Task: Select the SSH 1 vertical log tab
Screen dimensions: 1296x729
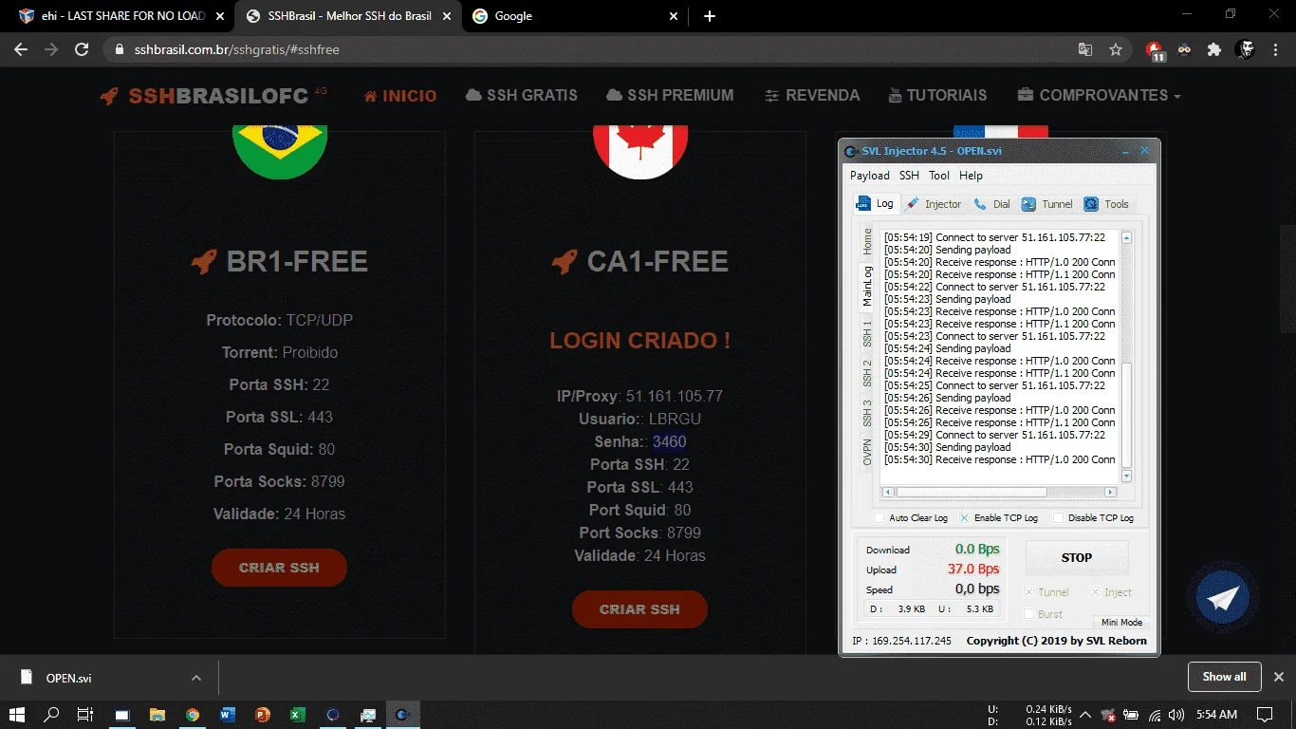Action: [x=867, y=333]
